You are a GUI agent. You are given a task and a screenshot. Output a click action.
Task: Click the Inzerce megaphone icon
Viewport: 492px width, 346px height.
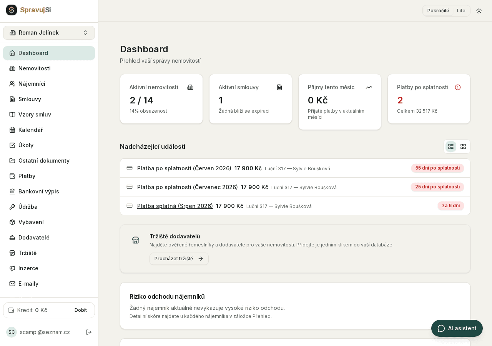(x=12, y=268)
